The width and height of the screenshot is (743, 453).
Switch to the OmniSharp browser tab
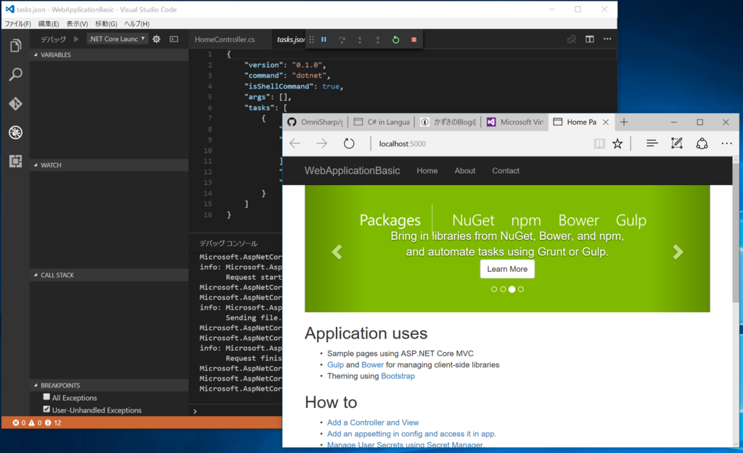315,122
